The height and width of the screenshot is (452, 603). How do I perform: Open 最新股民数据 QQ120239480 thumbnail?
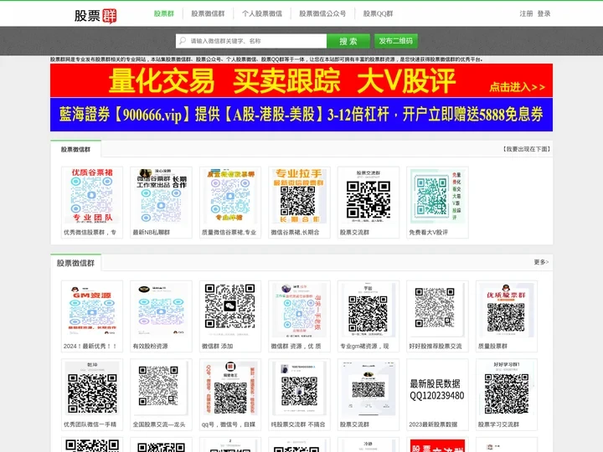pyautogui.click(x=437, y=388)
